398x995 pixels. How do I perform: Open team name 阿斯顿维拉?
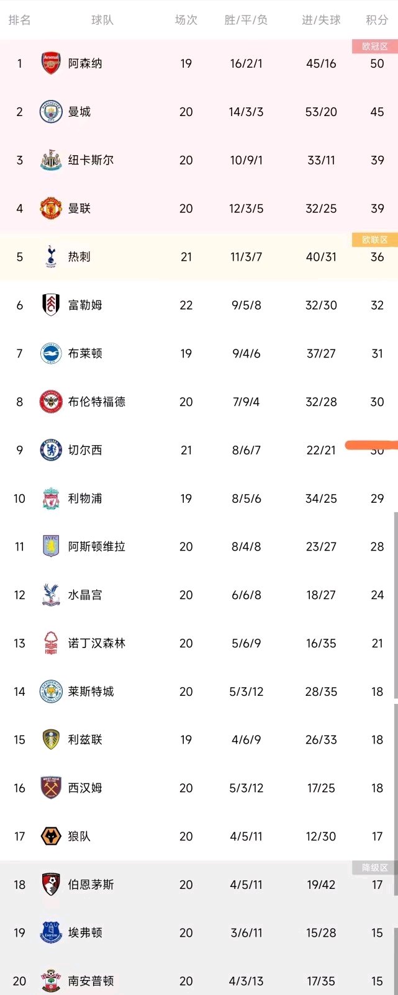(97, 546)
